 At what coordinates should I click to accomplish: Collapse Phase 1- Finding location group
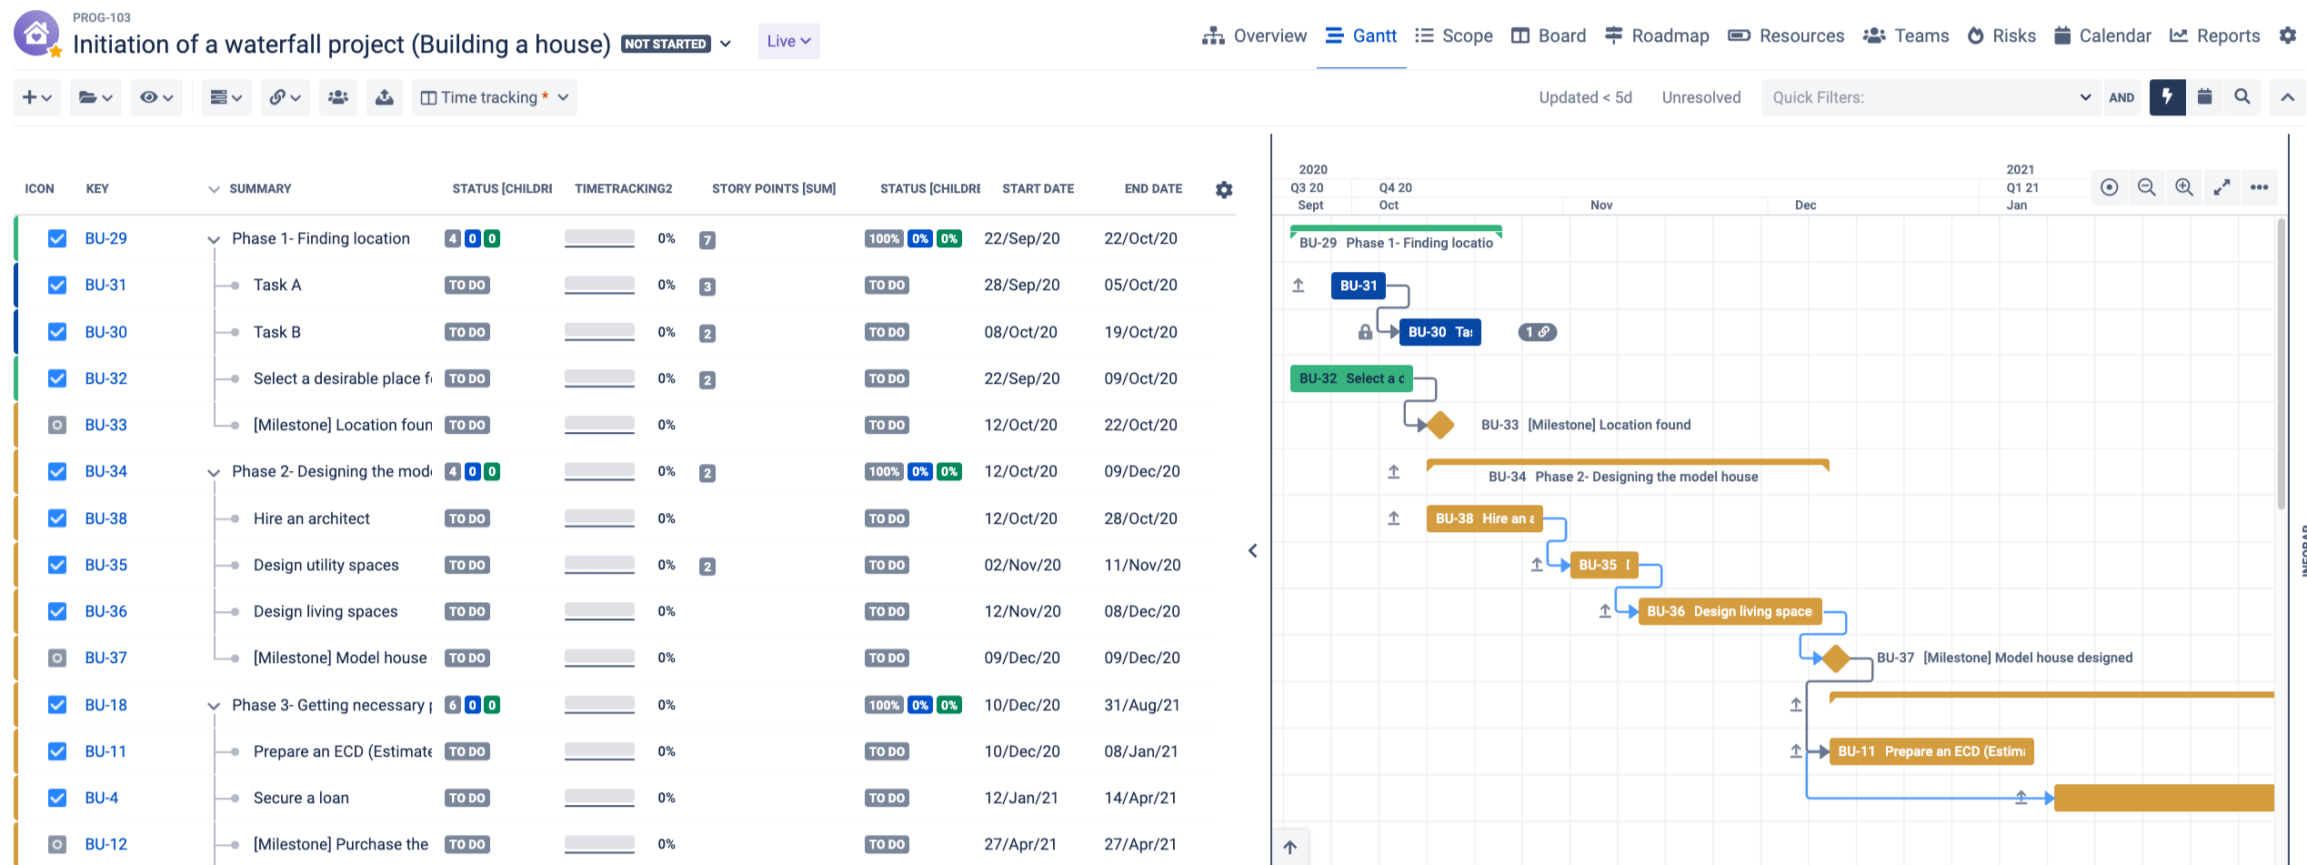pyautogui.click(x=214, y=238)
